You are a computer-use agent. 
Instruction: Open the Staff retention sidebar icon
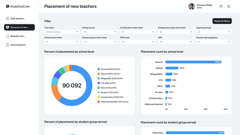tap(7, 19)
